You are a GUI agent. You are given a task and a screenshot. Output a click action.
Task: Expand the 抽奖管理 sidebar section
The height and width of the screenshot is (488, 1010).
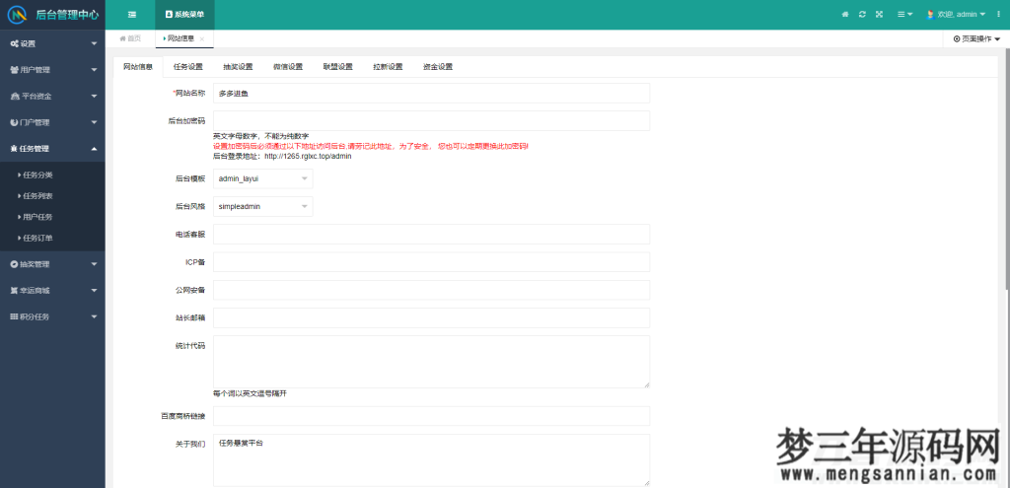point(52,264)
